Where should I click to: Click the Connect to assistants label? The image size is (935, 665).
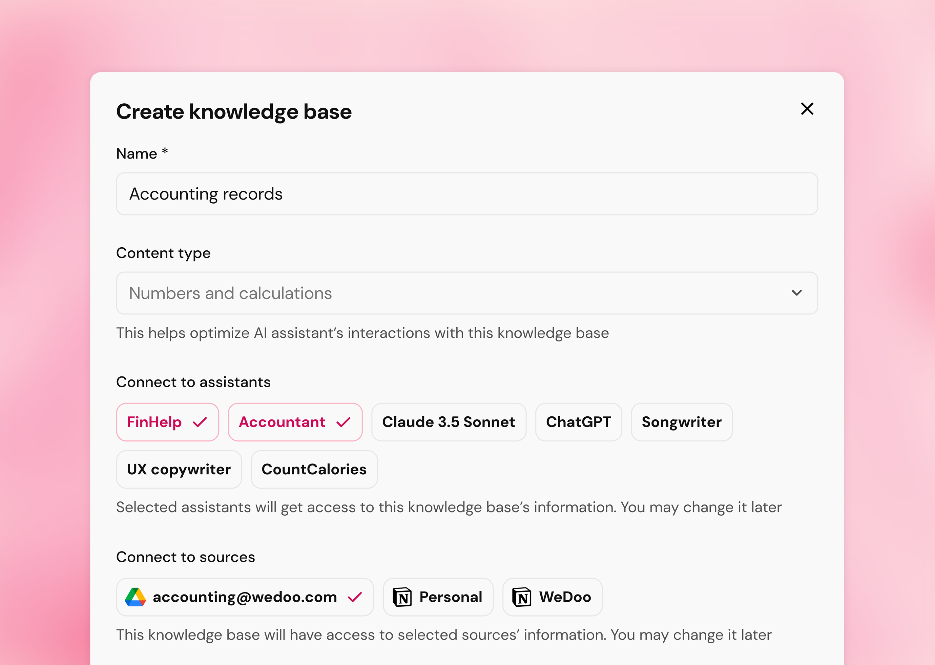pyautogui.click(x=193, y=382)
